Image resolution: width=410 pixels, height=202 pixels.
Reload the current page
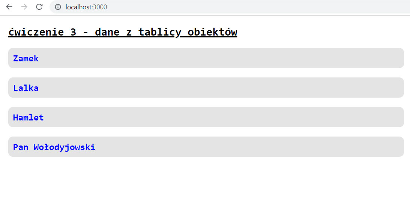pos(39,7)
